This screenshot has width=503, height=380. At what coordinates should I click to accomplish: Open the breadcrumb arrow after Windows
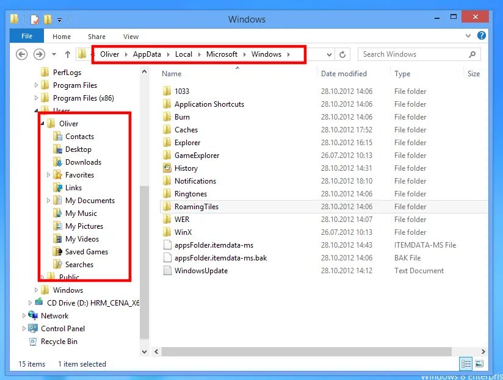289,54
